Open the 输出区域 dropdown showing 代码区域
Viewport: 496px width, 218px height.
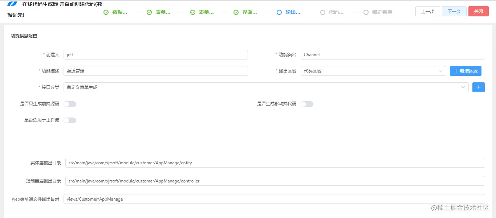tap(374, 71)
